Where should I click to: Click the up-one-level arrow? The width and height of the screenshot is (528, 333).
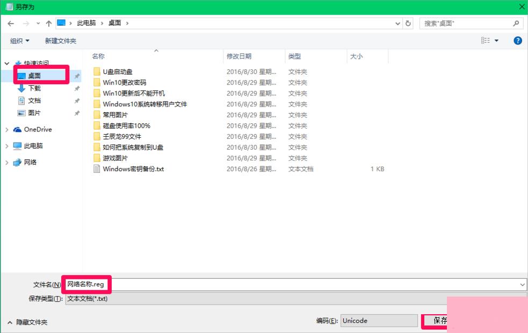[49, 23]
